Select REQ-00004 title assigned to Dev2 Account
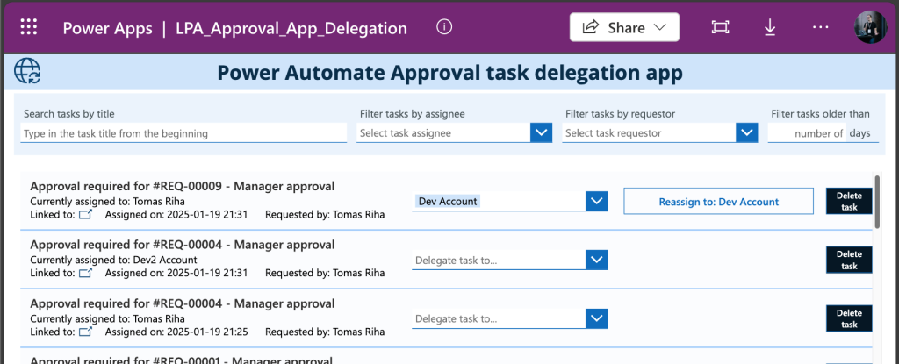 pyautogui.click(x=183, y=245)
